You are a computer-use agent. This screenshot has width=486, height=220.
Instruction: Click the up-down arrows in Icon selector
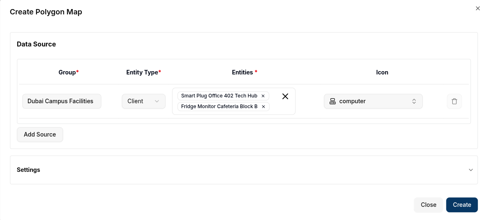point(414,101)
